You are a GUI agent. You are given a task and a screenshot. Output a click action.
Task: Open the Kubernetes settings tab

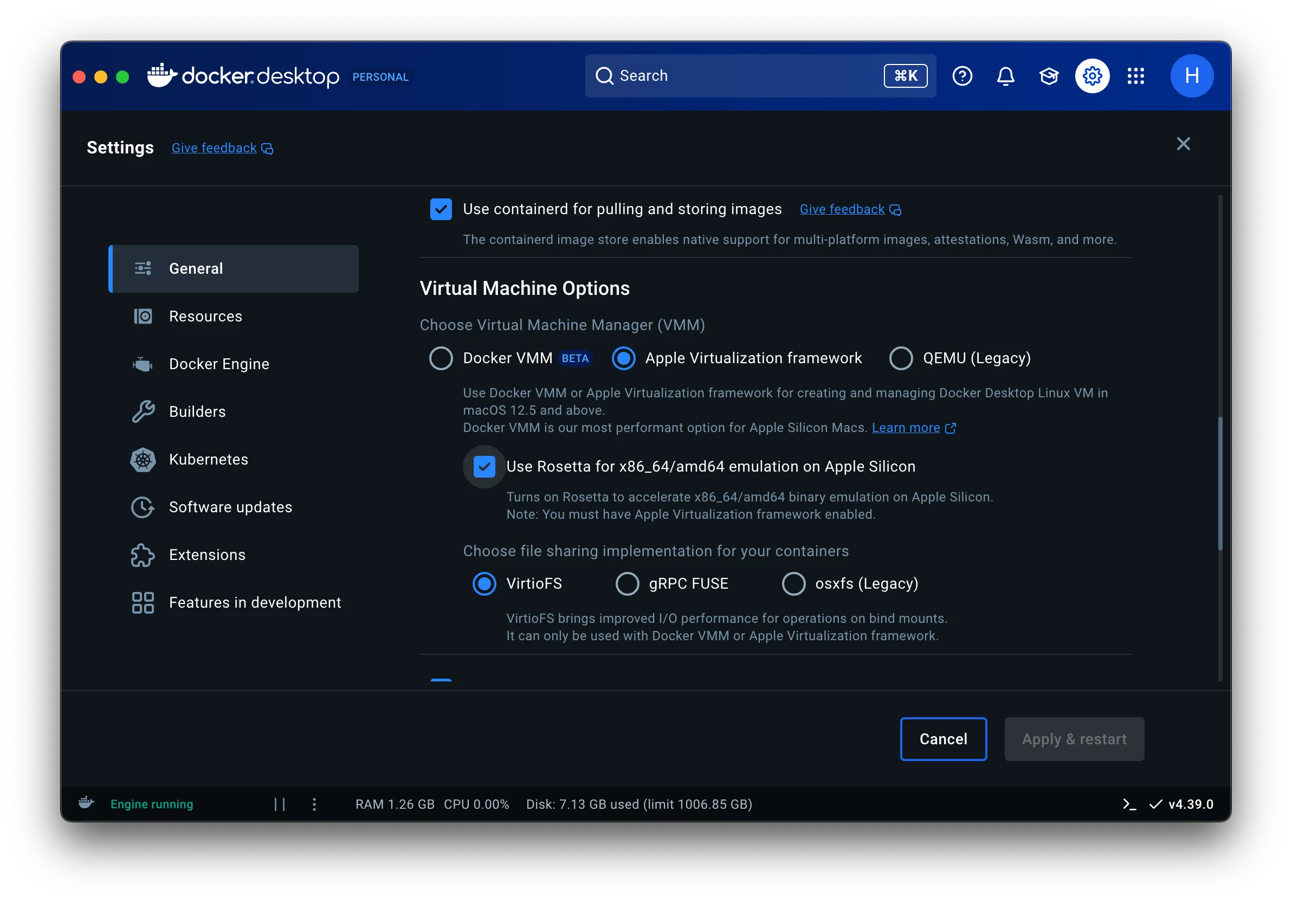[x=208, y=459]
